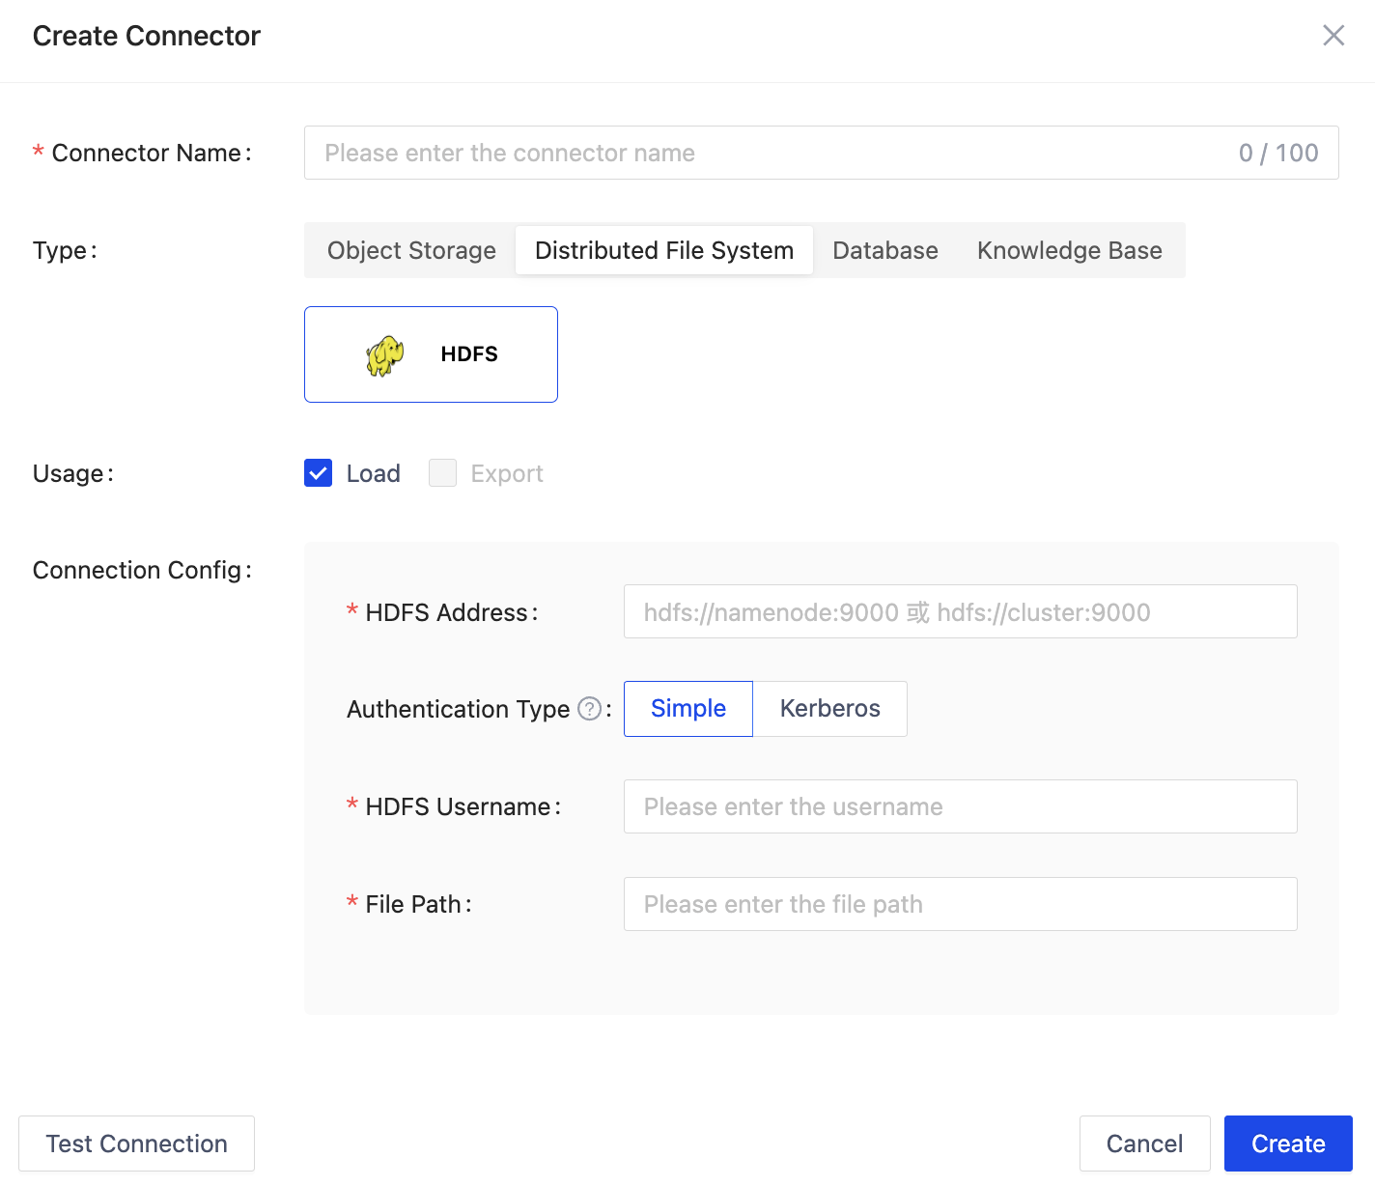Cancel the connector creation
The height and width of the screenshot is (1186, 1375).
[x=1144, y=1144]
